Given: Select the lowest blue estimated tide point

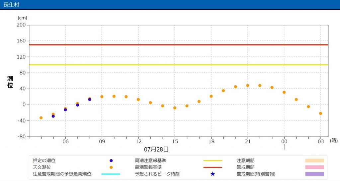Looking at the screenshot, I should tap(53, 116).
